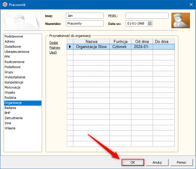Click the Dodaj link to add organization
Viewport: 196px width, 169px height.
[x=54, y=43]
